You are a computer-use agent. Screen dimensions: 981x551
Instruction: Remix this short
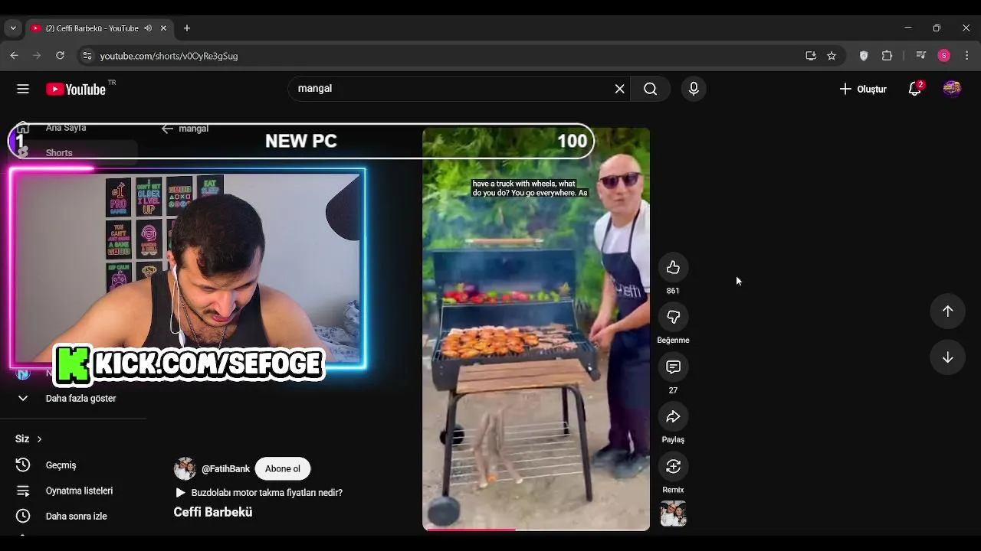coord(673,466)
